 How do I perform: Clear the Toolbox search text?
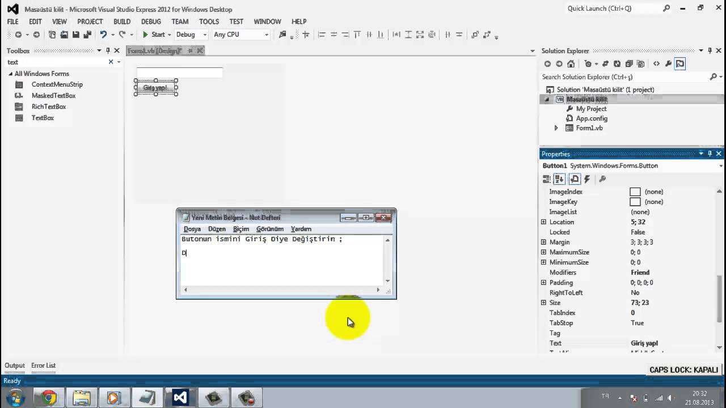click(111, 62)
